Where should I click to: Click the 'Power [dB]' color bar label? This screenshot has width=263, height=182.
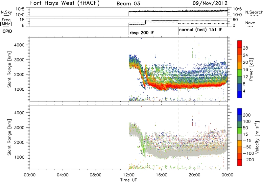tap(251, 69)
